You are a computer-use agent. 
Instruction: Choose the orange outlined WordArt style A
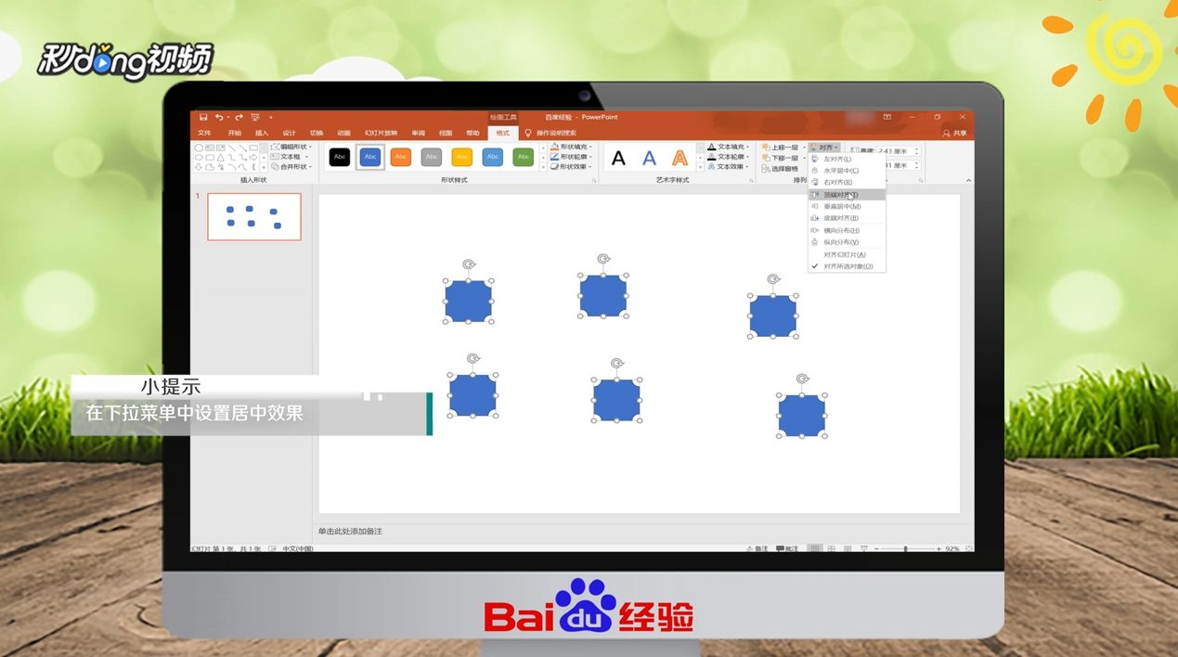[x=680, y=159]
